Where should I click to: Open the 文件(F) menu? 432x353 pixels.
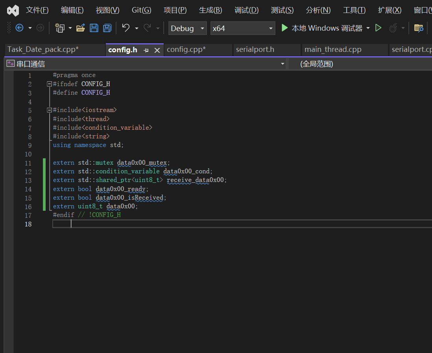tap(37, 11)
